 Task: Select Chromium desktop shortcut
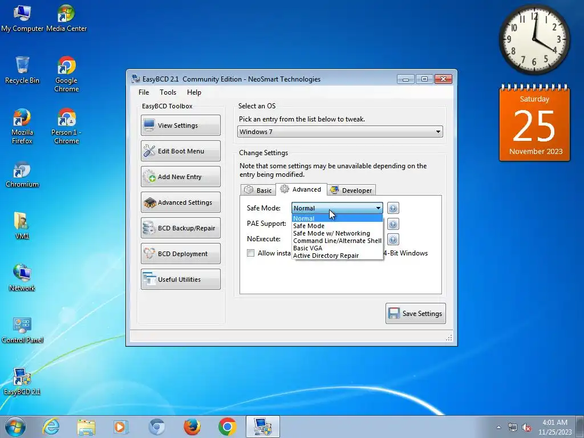click(x=22, y=175)
